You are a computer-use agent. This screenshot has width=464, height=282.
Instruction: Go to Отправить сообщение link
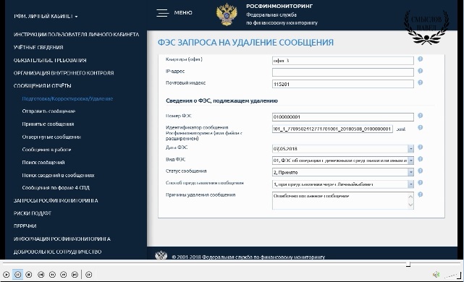pyautogui.click(x=48, y=111)
